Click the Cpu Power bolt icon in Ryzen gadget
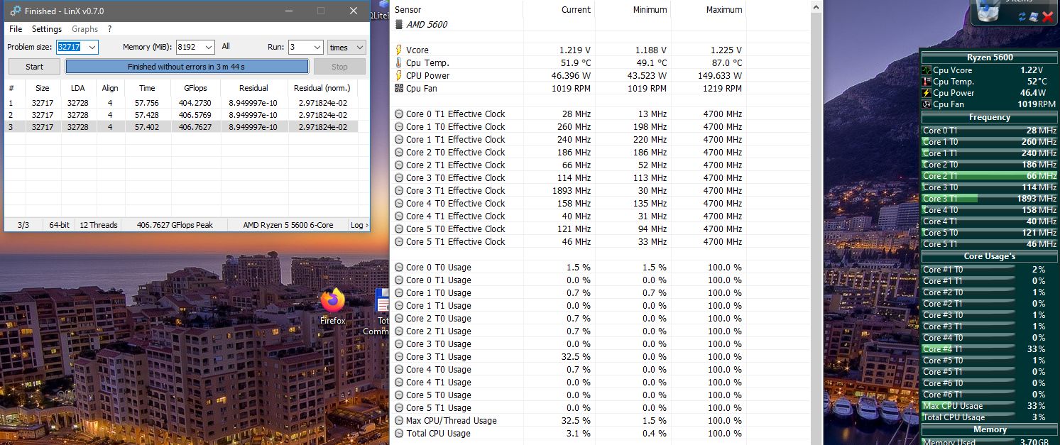Image resolution: width=1060 pixels, height=445 pixels. click(x=927, y=93)
